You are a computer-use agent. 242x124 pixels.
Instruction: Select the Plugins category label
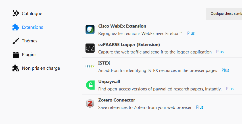tap(29, 55)
